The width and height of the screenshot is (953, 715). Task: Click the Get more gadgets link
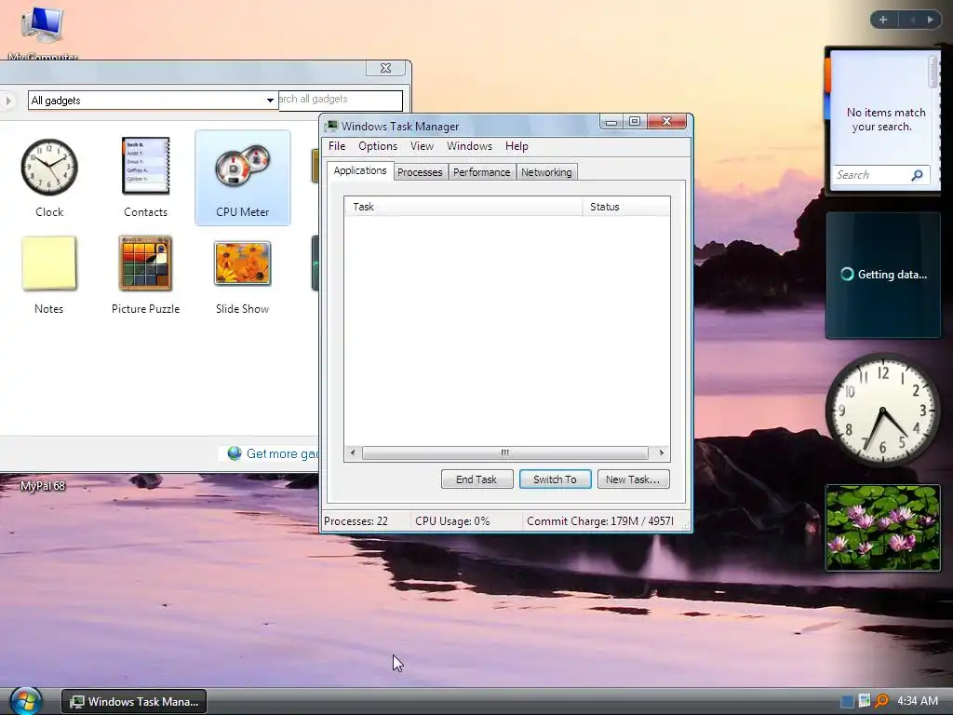[283, 453]
